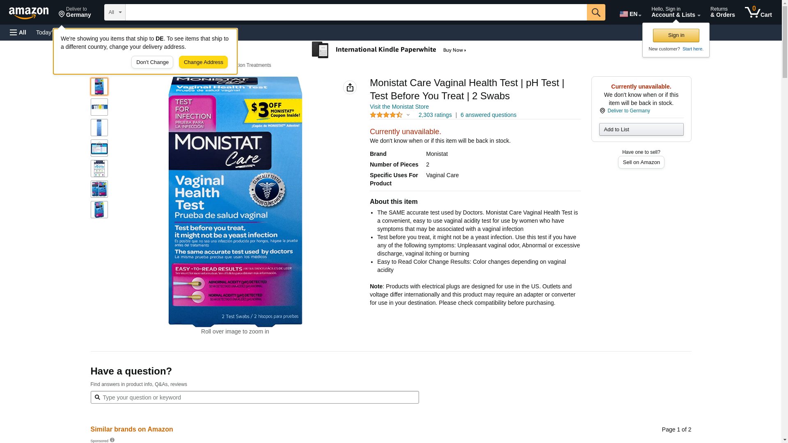788x443 pixels.
Task: Click the share icon beside product image
Action: tap(350, 87)
